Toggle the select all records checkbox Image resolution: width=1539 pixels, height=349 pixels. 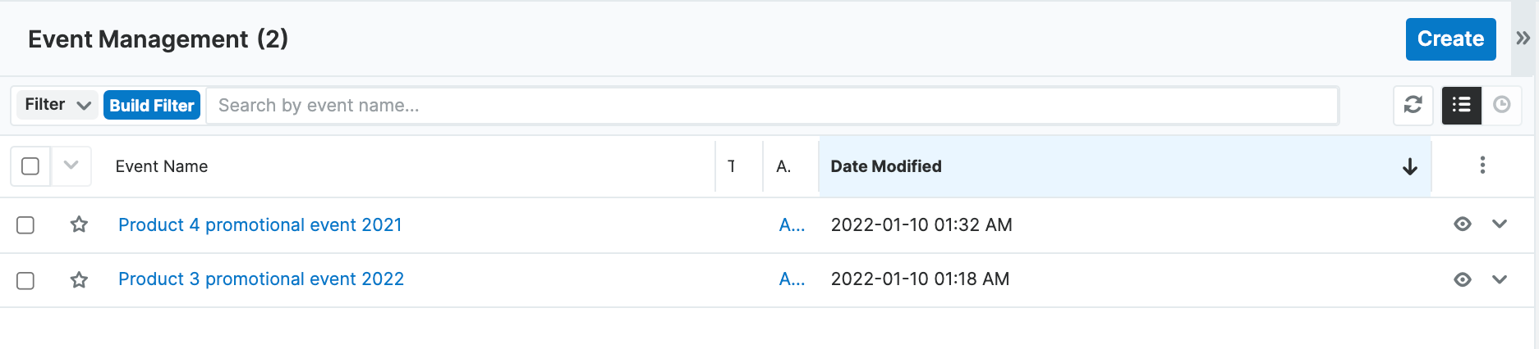pos(30,166)
